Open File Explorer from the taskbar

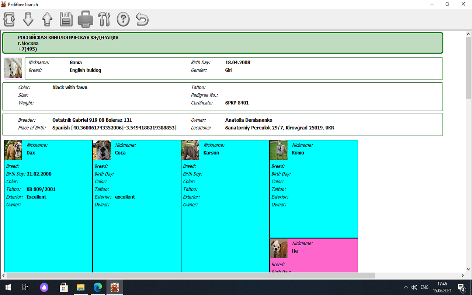click(81, 287)
